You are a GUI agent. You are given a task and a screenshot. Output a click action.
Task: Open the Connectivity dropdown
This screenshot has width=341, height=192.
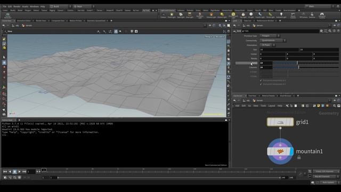pos(273,41)
